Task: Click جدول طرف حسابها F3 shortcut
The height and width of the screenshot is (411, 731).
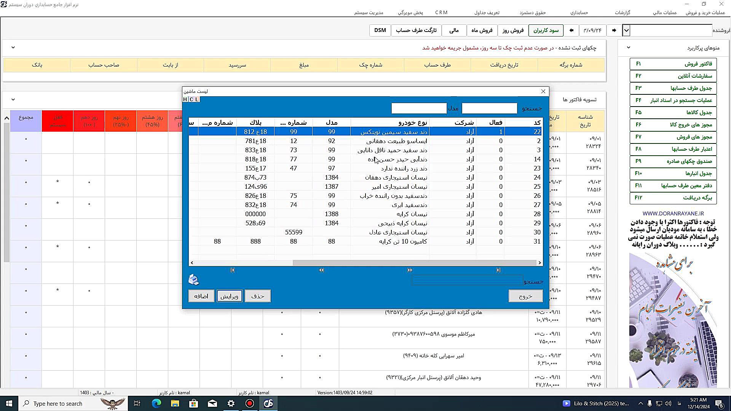Action: click(673, 88)
